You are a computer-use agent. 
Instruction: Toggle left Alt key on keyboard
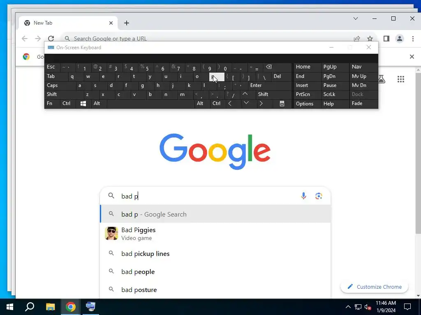(x=99, y=103)
